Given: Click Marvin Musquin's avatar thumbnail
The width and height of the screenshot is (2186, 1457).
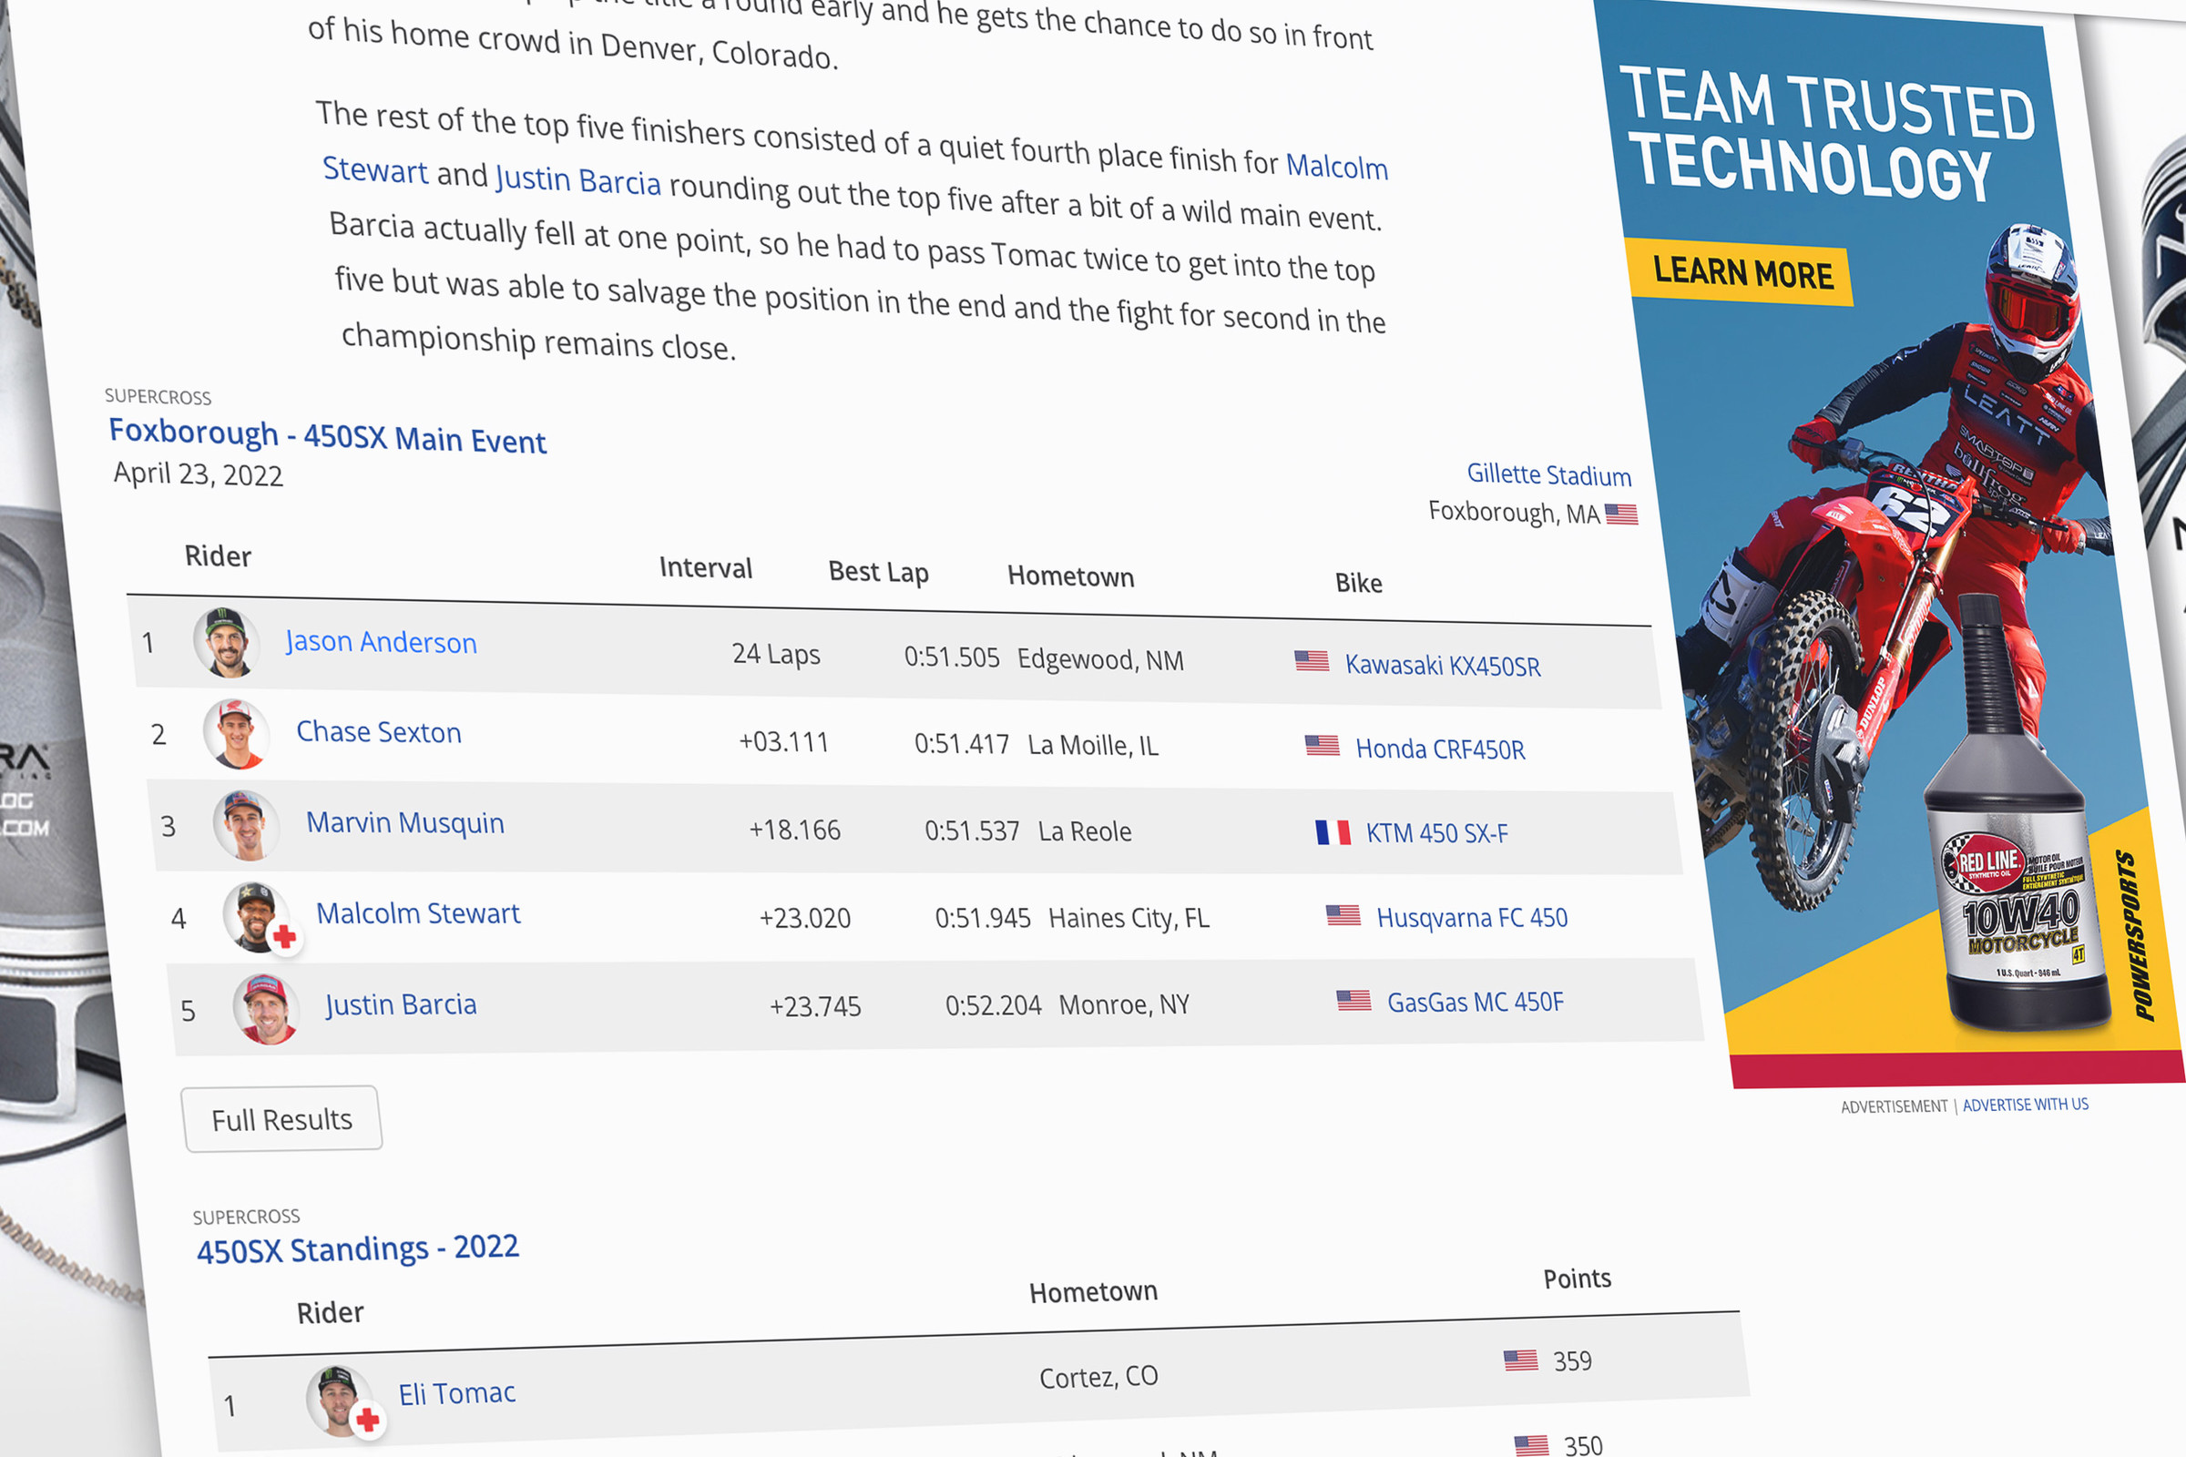Looking at the screenshot, I should 245,824.
